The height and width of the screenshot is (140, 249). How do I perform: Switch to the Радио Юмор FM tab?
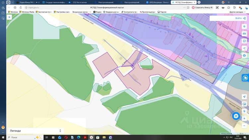tap(28, 2)
